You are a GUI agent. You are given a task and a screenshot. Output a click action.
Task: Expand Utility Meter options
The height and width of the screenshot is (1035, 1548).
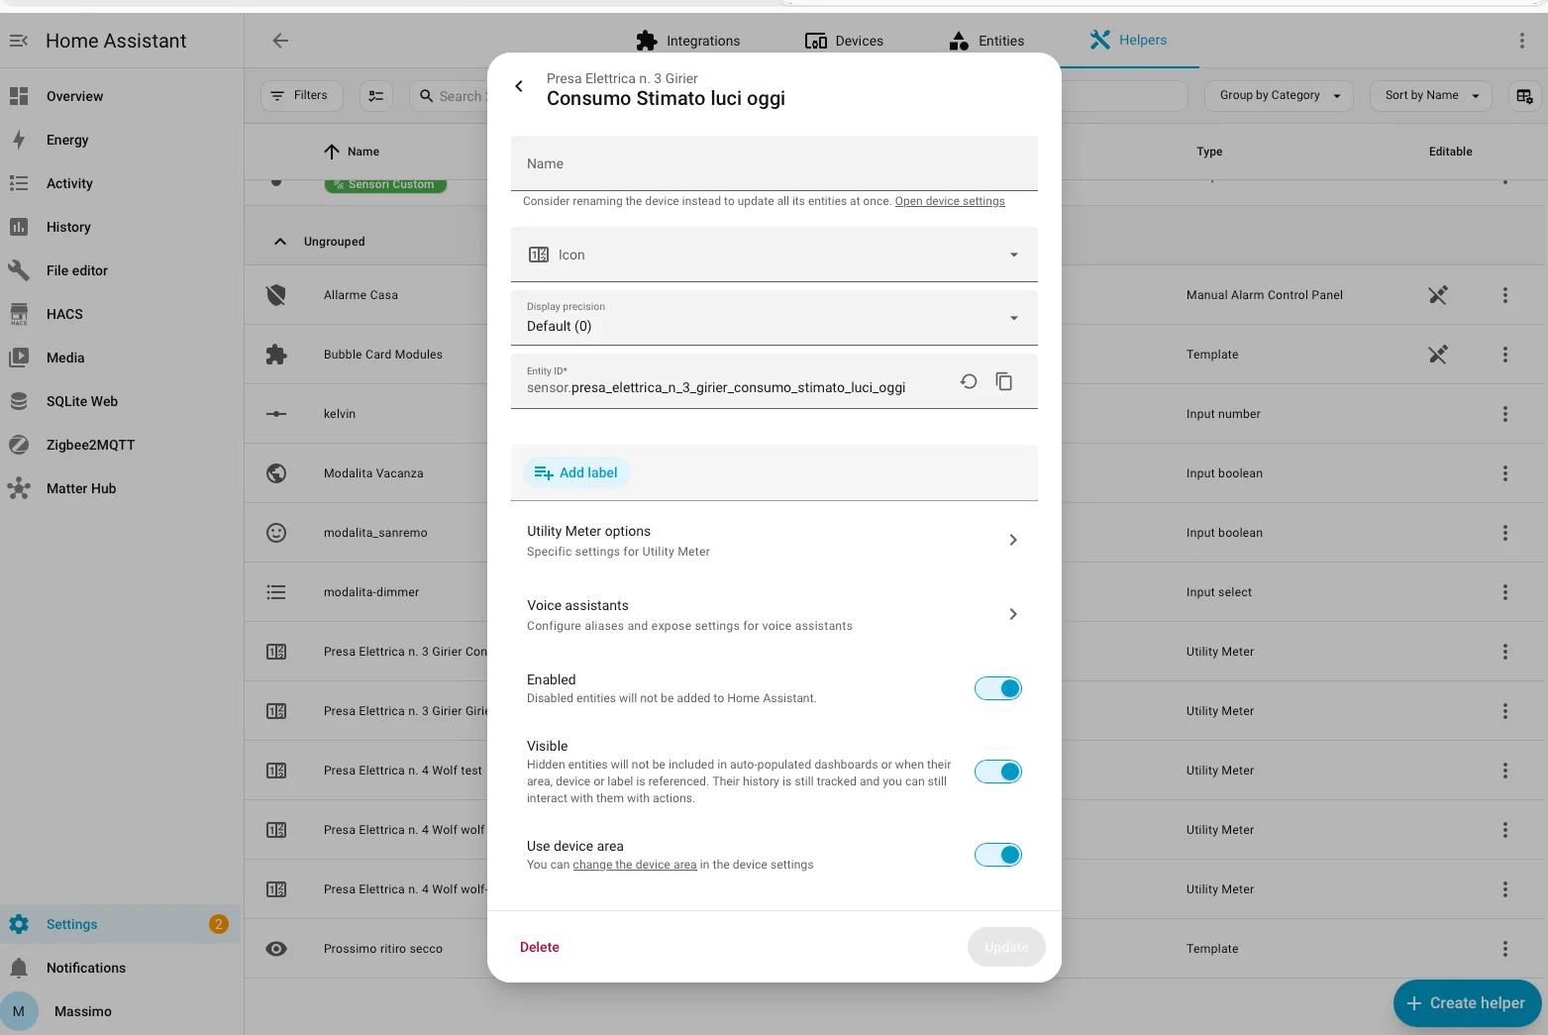(774, 541)
